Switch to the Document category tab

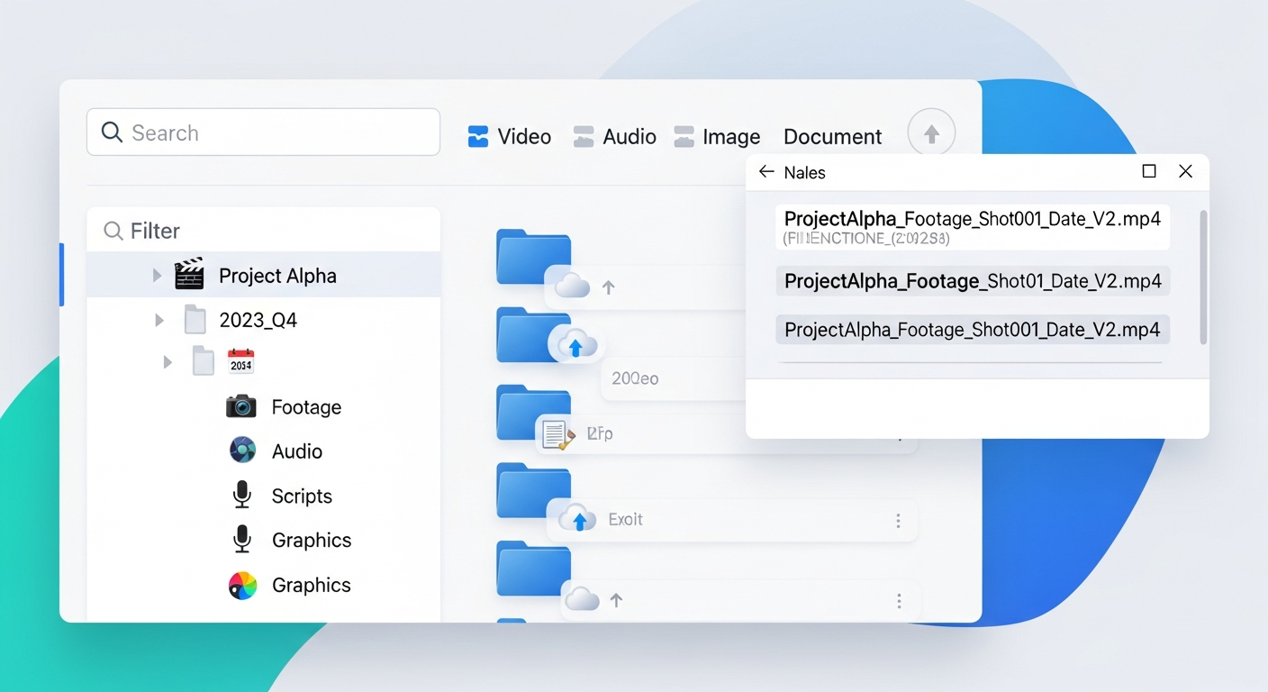832,136
